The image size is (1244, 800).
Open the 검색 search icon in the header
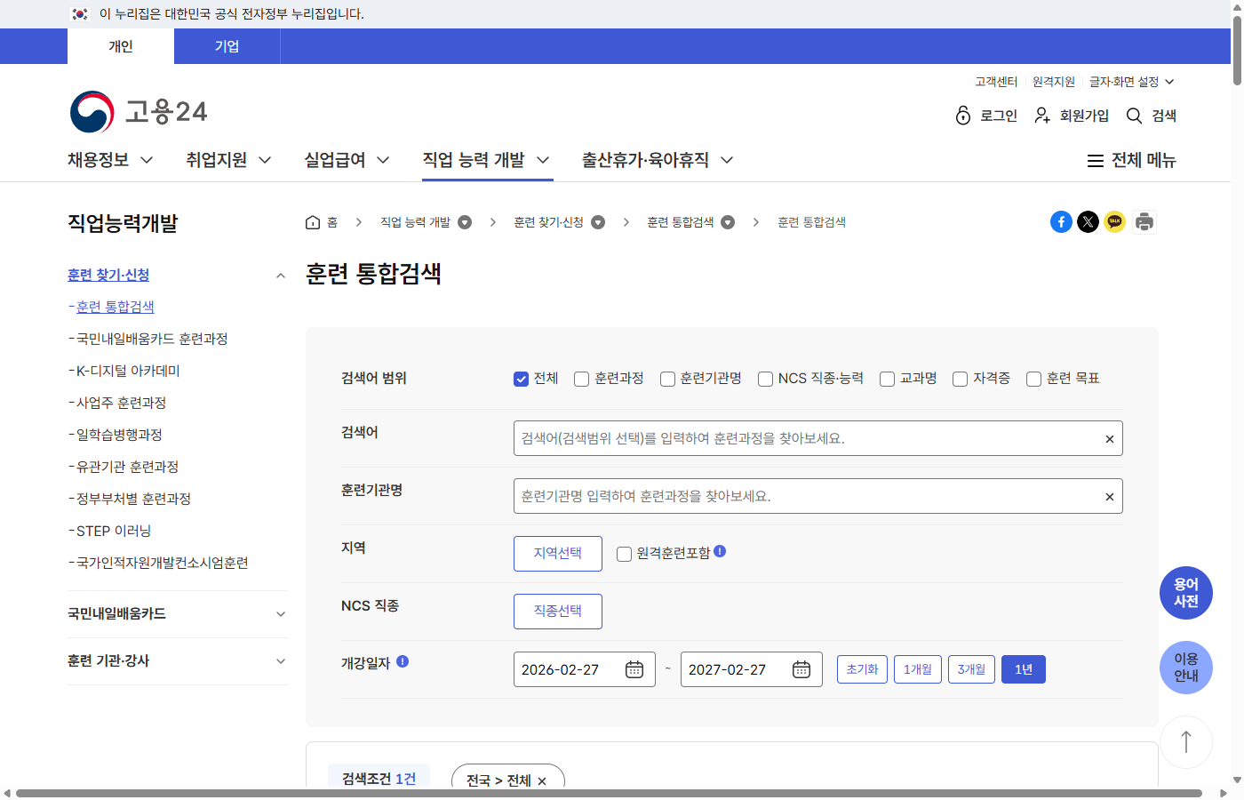(1134, 116)
